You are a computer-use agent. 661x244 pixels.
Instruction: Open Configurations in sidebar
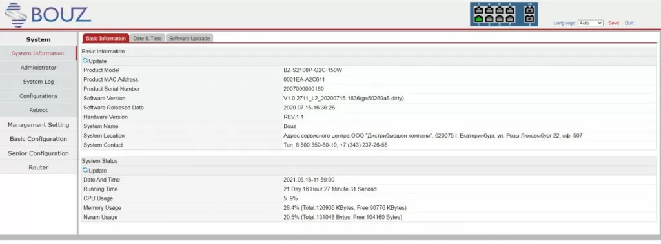38,96
